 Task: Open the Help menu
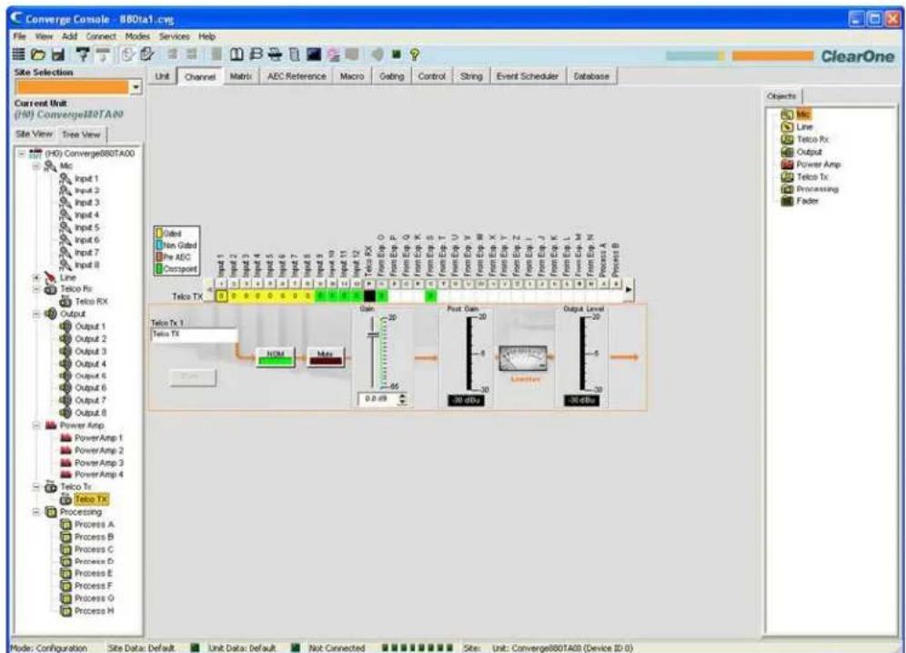tap(206, 36)
